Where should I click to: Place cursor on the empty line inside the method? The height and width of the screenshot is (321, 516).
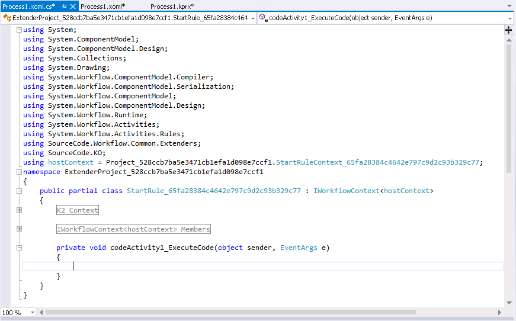(262, 266)
